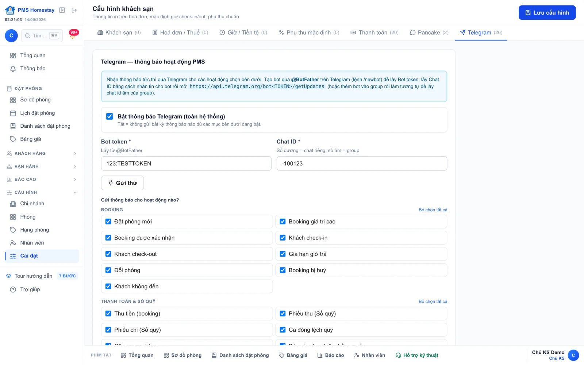Screen dimensions: 584x365
Task: Click the Trợ giúp question mark icon
Action: point(13,289)
